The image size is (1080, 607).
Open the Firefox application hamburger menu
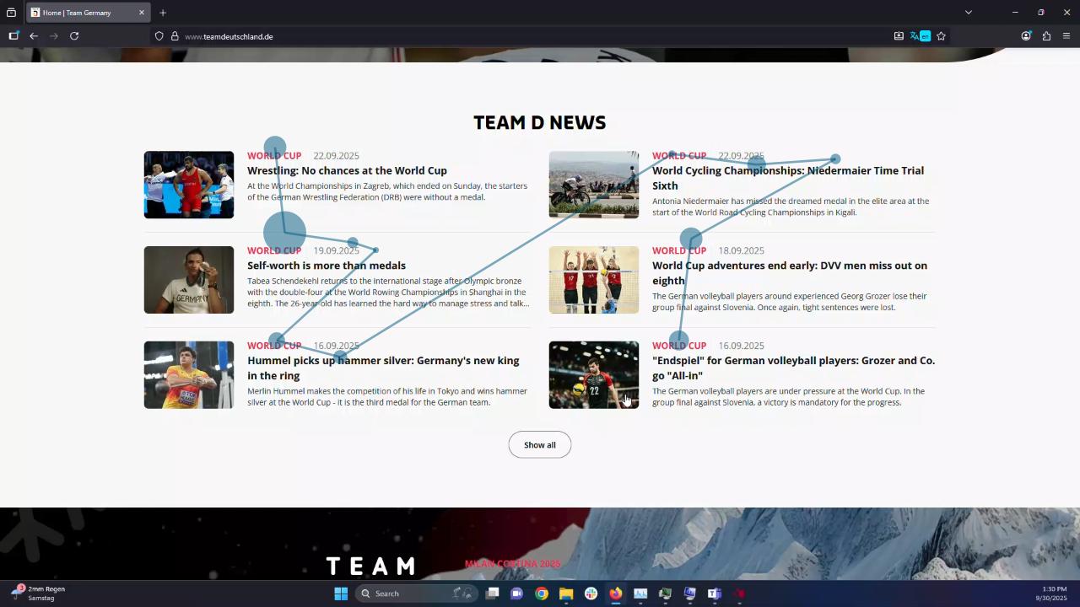click(x=1066, y=35)
